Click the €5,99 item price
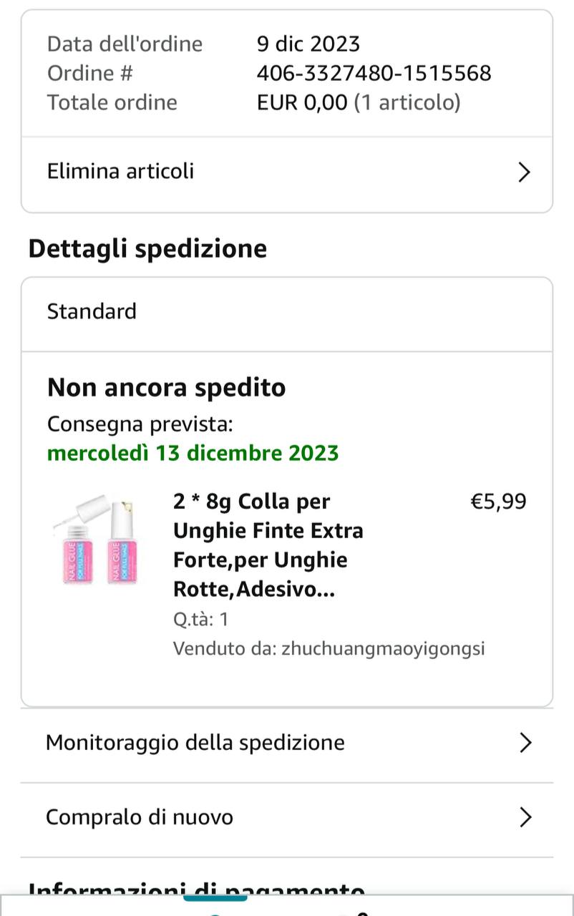 click(x=498, y=502)
